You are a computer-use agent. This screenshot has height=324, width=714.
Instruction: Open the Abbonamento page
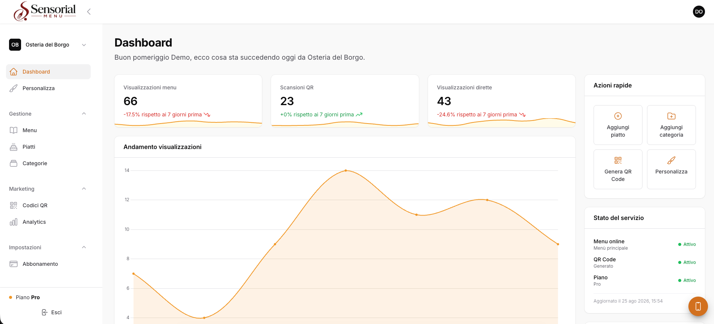coord(48,264)
